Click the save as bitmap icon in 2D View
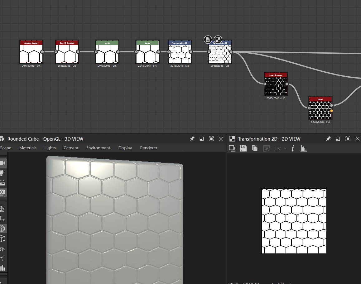This screenshot has height=284, width=361. point(232,149)
